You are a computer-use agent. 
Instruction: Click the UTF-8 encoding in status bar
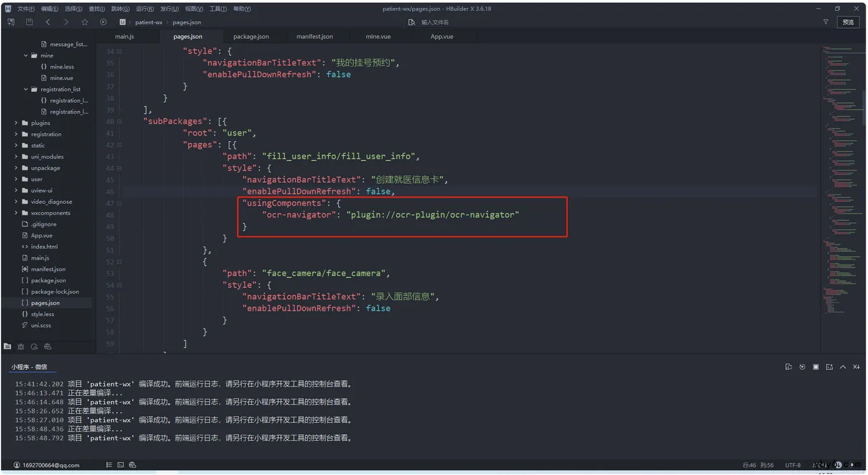point(793,465)
